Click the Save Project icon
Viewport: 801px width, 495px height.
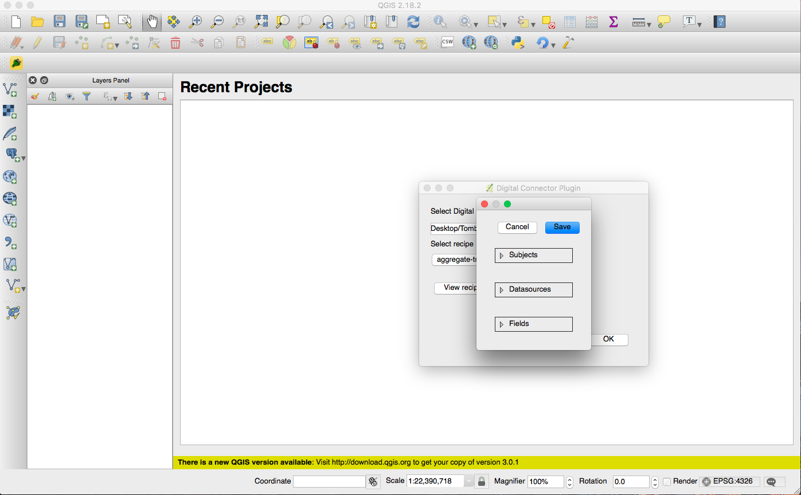pos(60,22)
